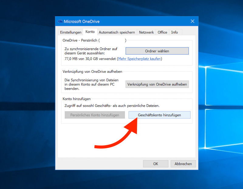Screen dimensions: 243x189
Task: Click the OneDrive cloud icon in title bar
Action: pyautogui.click(x=60, y=21)
